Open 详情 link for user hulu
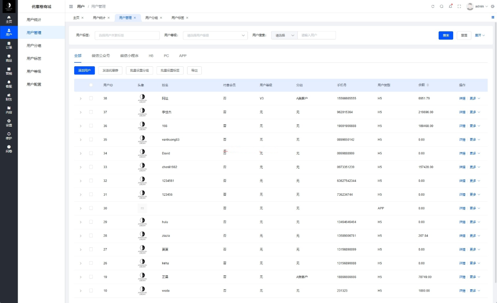497x303 pixels. click(462, 222)
